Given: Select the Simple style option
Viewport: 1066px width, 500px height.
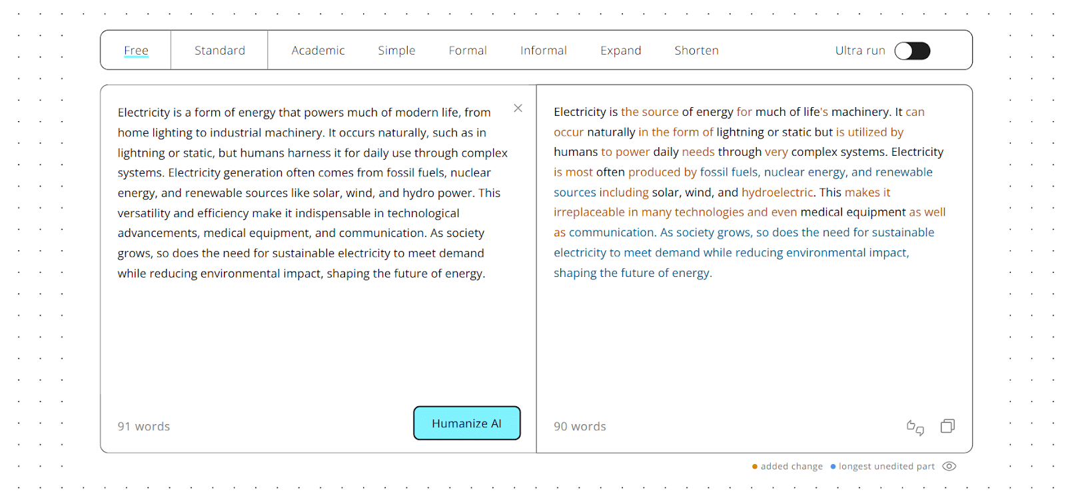Looking at the screenshot, I should pyautogui.click(x=396, y=51).
